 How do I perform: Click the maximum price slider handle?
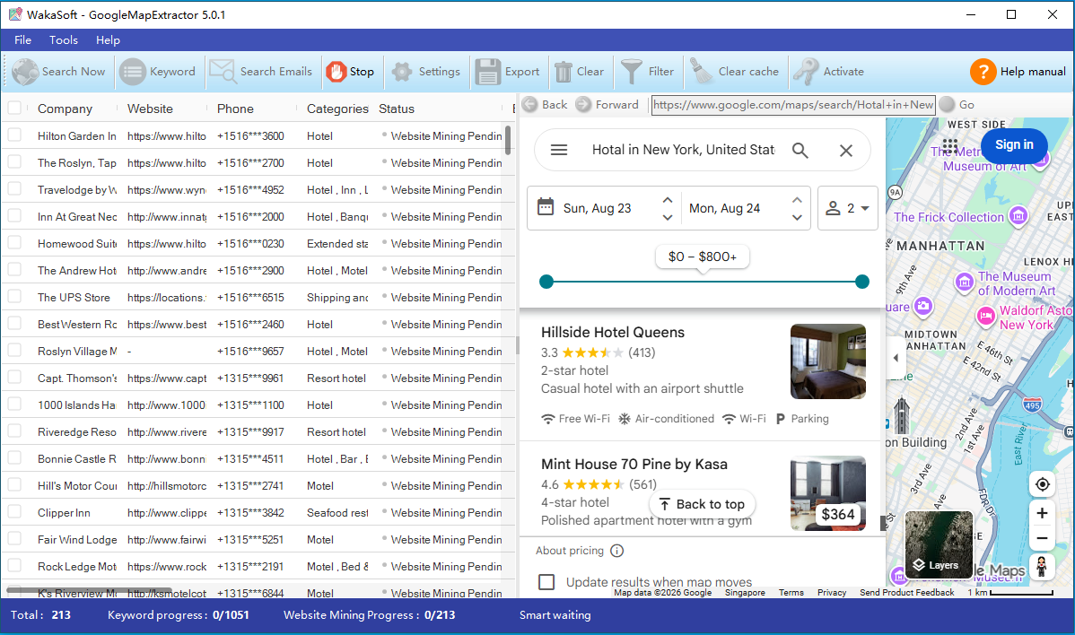[862, 281]
